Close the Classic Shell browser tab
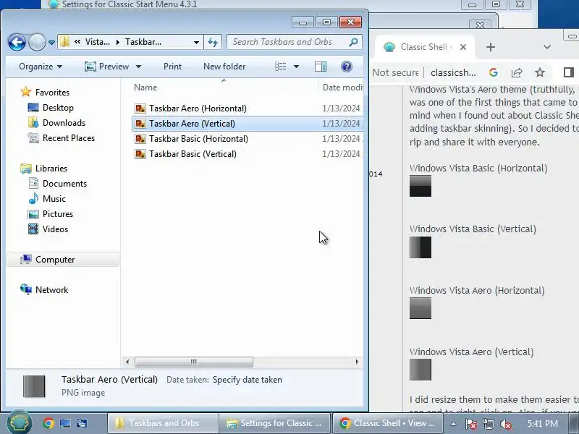The image size is (579, 434). click(463, 47)
